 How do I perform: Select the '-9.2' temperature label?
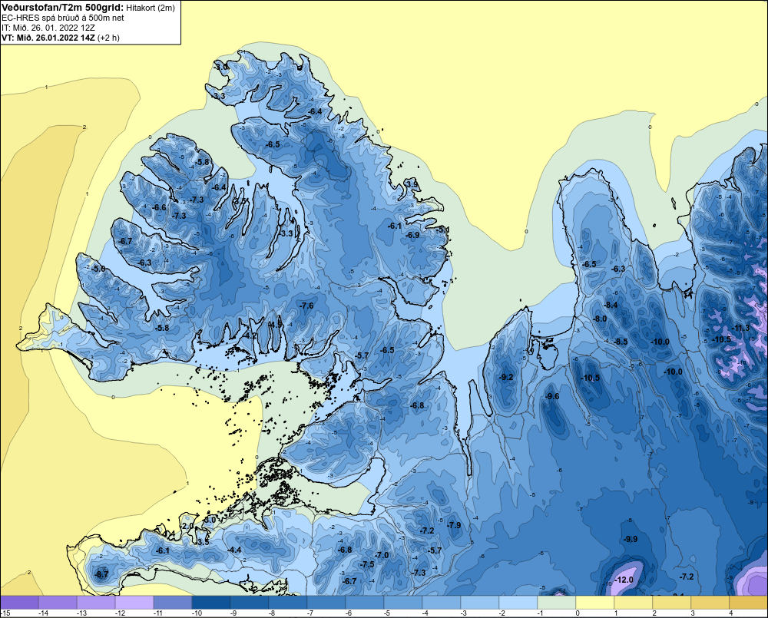click(x=506, y=377)
